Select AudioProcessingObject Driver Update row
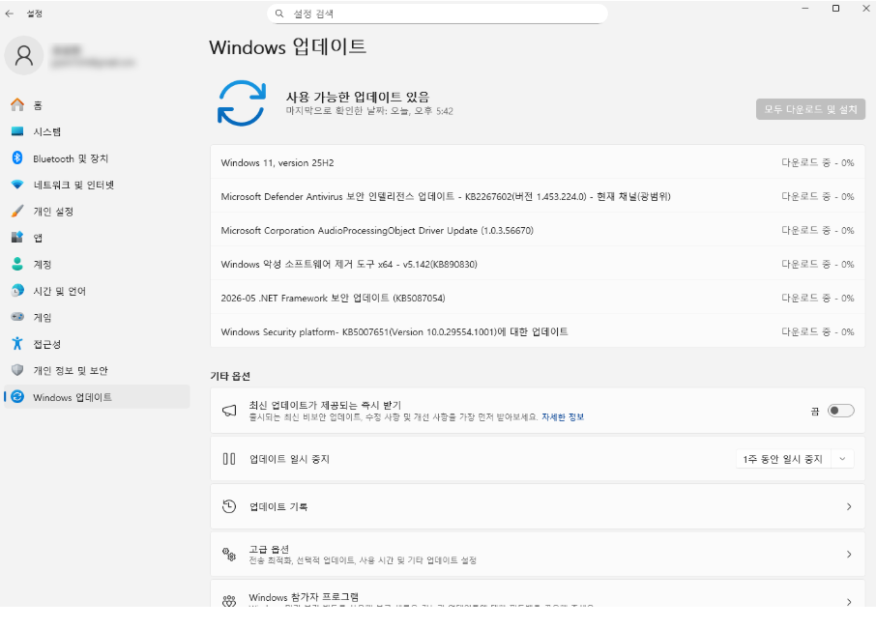 (538, 230)
